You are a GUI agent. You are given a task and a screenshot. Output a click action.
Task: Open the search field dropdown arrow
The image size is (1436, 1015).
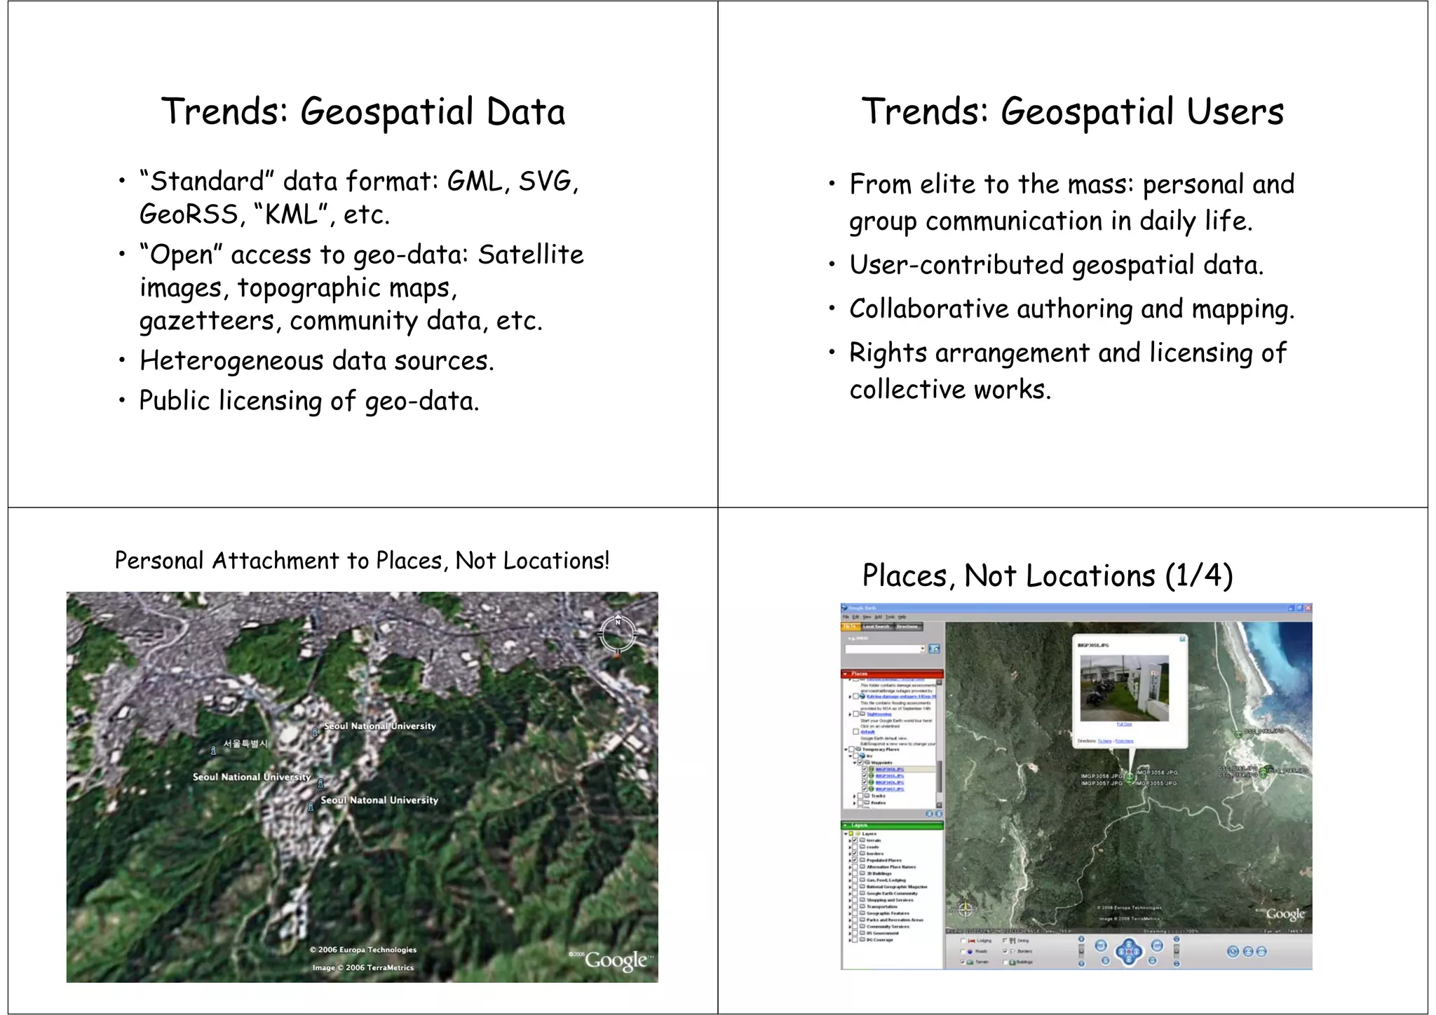click(x=922, y=648)
